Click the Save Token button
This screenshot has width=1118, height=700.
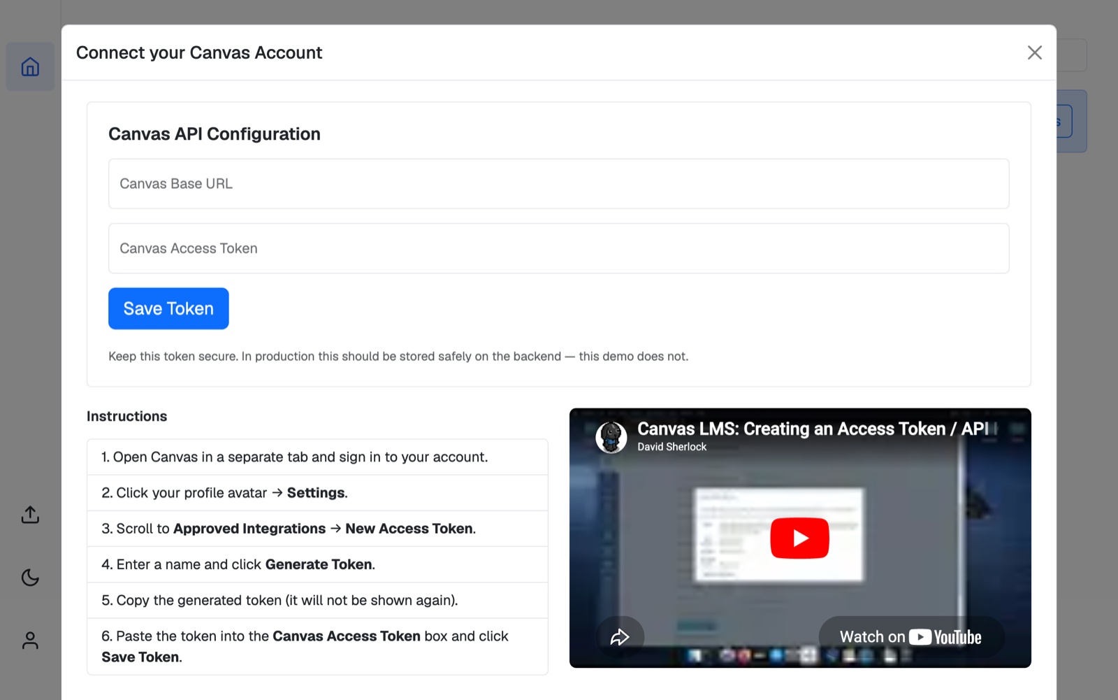pos(168,308)
